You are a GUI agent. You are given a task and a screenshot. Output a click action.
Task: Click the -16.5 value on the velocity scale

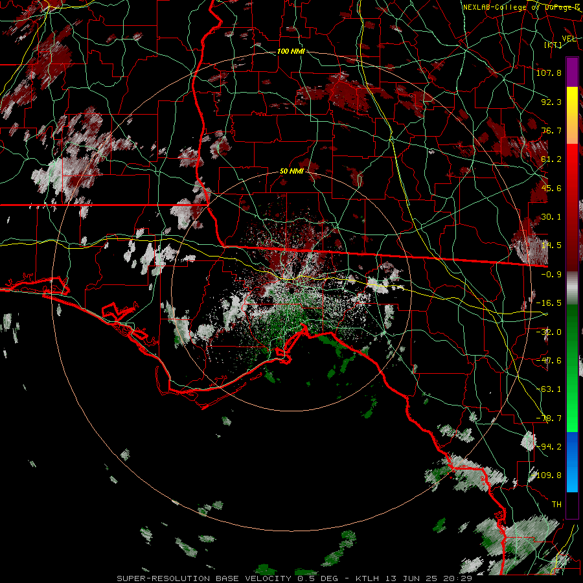click(x=549, y=303)
